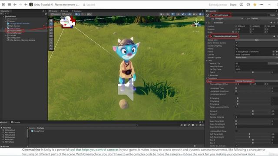Open the Unity Tutorial #1 page title
The width and height of the screenshot is (278, 156).
56,5
